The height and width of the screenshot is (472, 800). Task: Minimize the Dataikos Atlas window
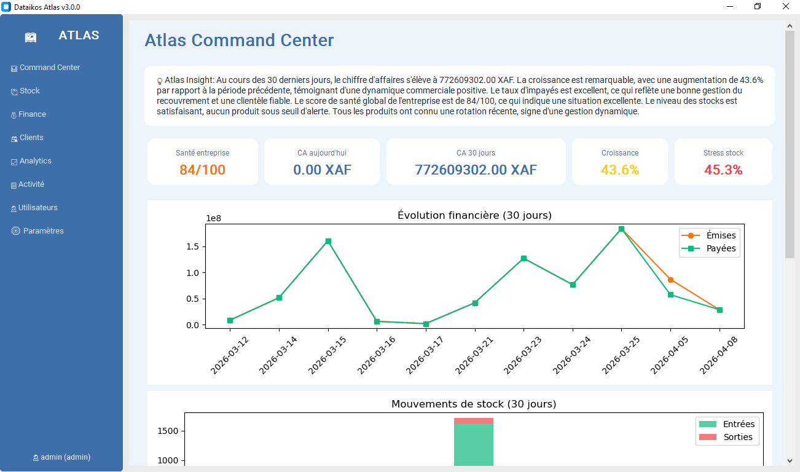[x=729, y=7]
